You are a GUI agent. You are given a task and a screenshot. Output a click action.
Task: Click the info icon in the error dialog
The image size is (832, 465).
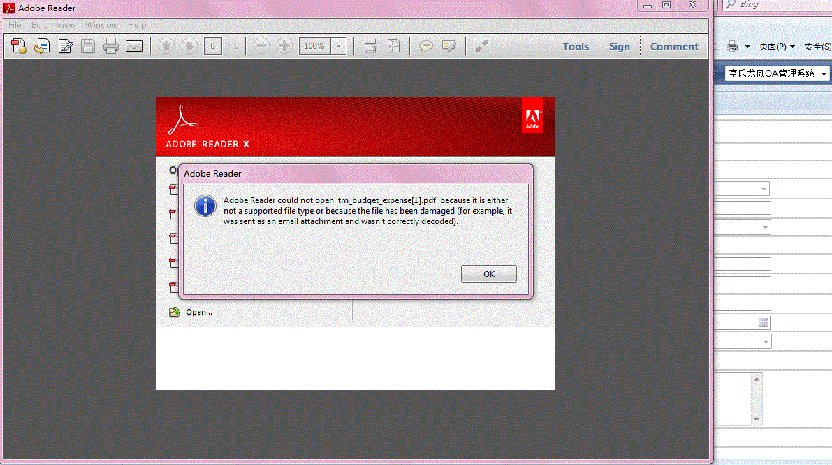(205, 206)
